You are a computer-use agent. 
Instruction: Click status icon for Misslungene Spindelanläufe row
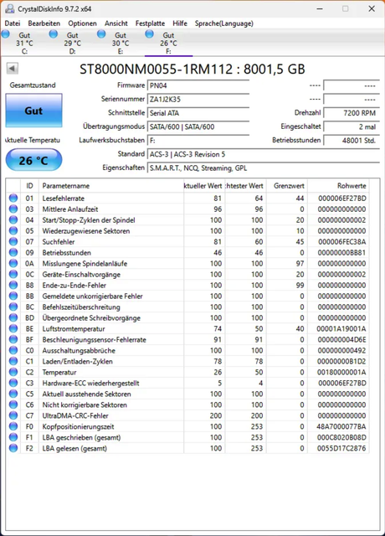(x=13, y=263)
